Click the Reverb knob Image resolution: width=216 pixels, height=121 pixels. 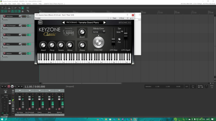[82, 32]
